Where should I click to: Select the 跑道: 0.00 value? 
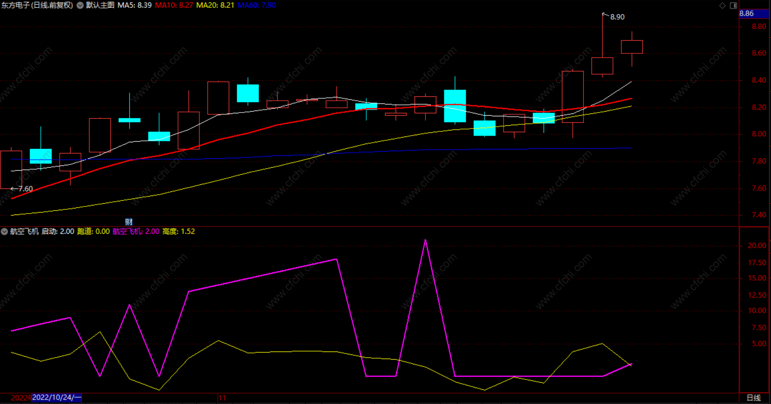[x=93, y=232]
